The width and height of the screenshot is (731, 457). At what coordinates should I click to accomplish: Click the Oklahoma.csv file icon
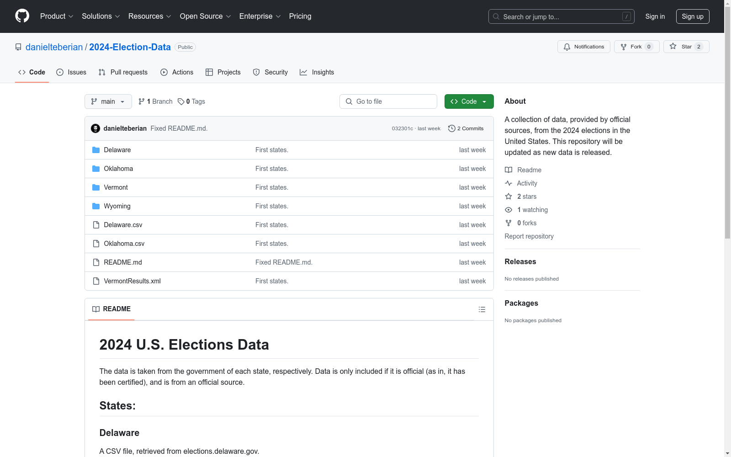click(x=96, y=244)
